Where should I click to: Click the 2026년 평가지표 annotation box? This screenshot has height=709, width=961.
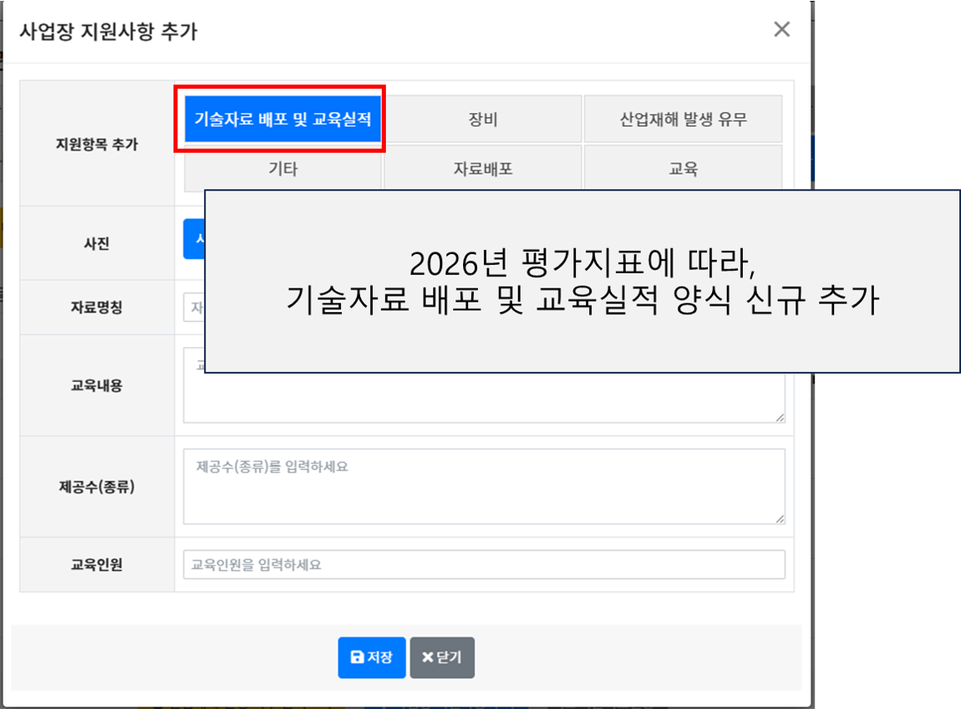(x=582, y=282)
